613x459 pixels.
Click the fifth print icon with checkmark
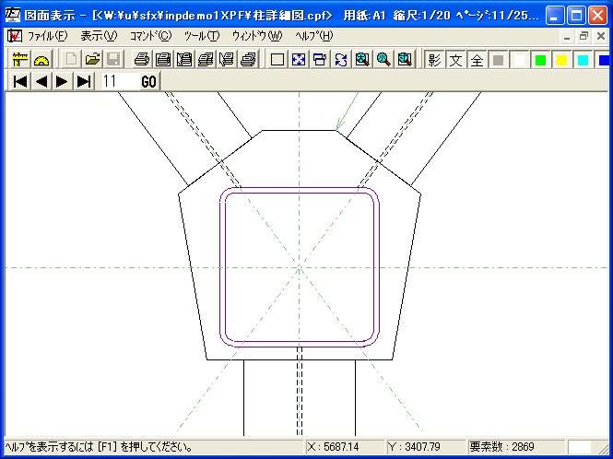coord(227,60)
